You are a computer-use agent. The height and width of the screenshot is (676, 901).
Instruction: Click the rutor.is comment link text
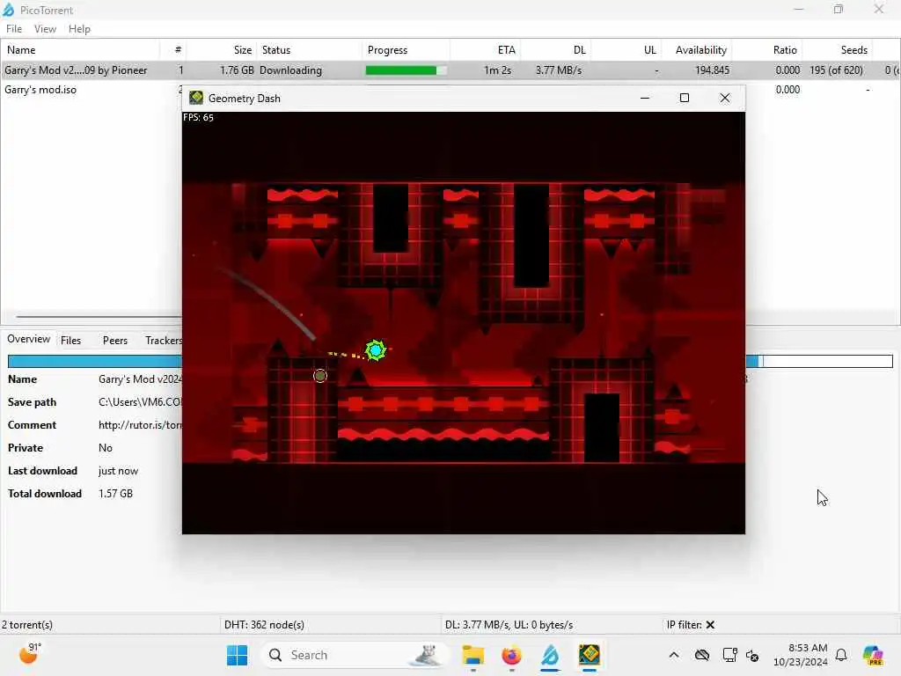coord(140,425)
